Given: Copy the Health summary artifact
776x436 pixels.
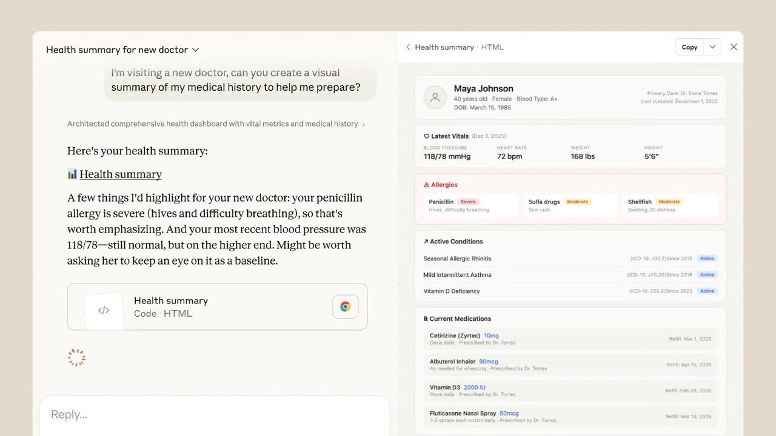Looking at the screenshot, I should pyautogui.click(x=689, y=47).
